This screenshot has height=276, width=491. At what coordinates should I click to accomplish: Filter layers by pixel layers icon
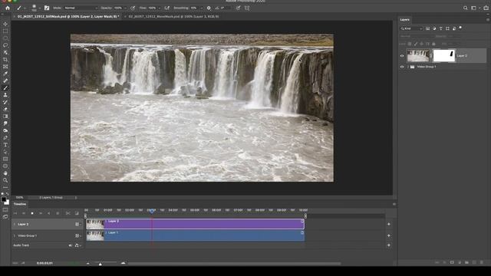[x=428, y=28]
